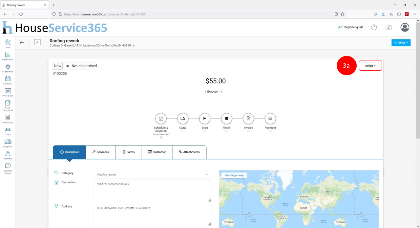420x228 pixels.
Task: Click into the Description text field
Action: tap(152, 191)
